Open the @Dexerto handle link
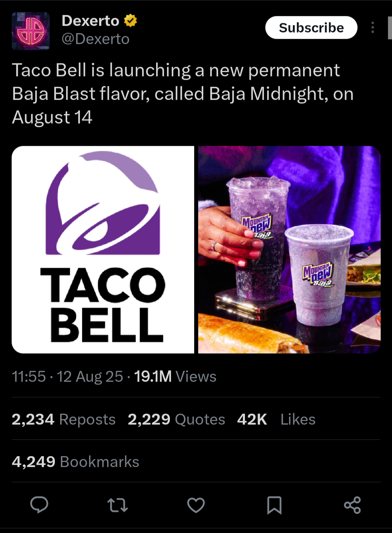This screenshot has height=533, width=392. click(x=95, y=39)
